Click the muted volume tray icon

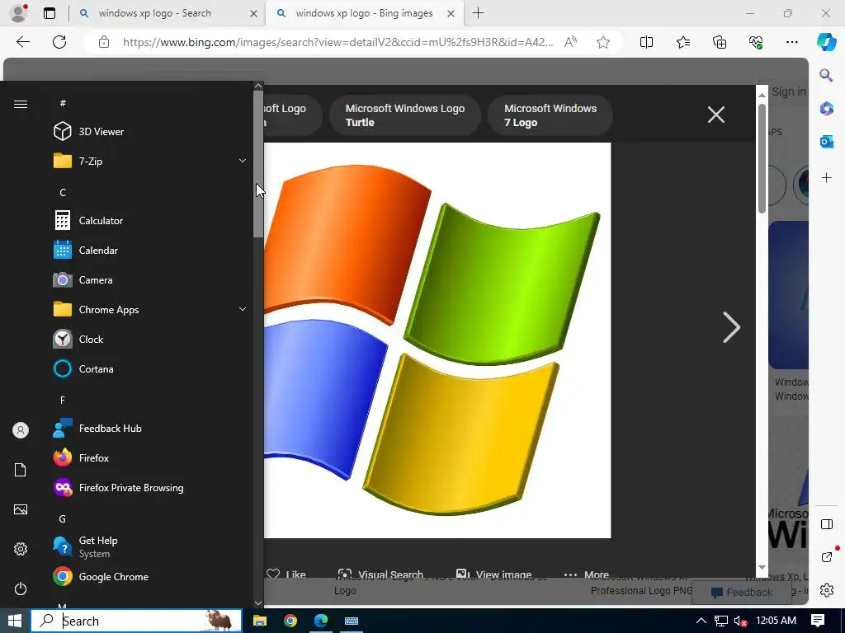click(x=740, y=621)
